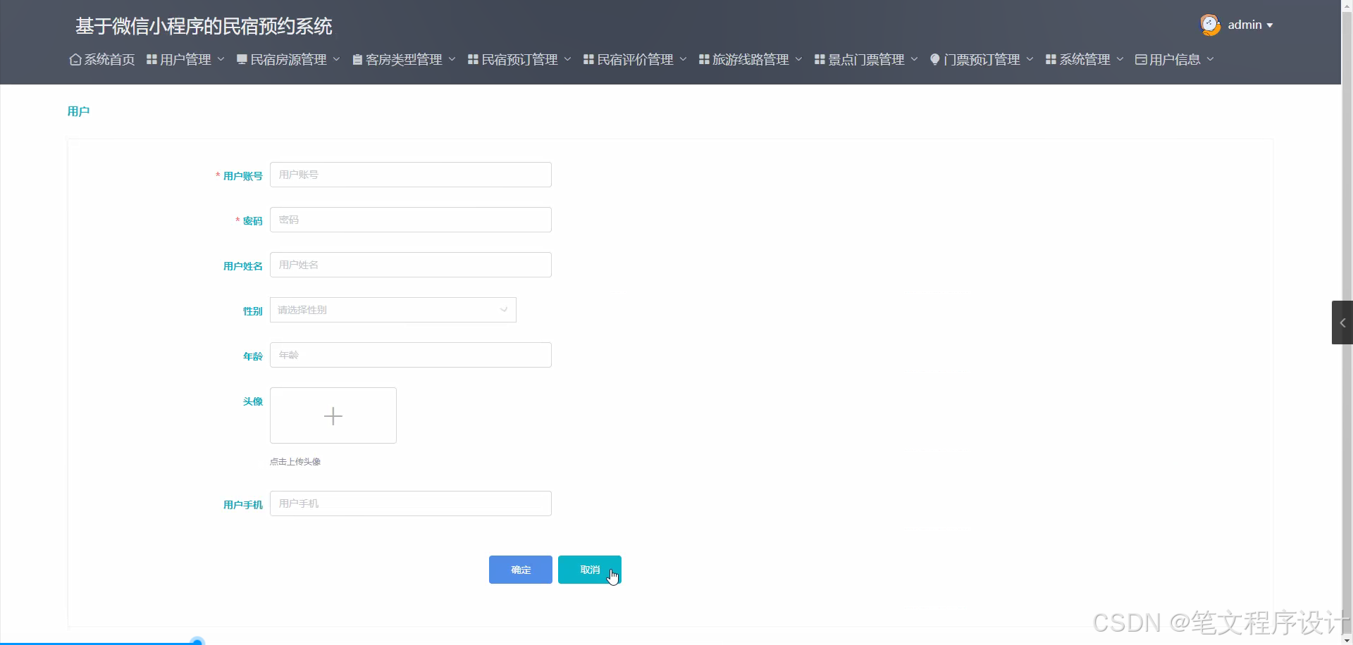1353x645 pixels.
Task: Click the scrollbar down arrow
Action: point(1347,640)
